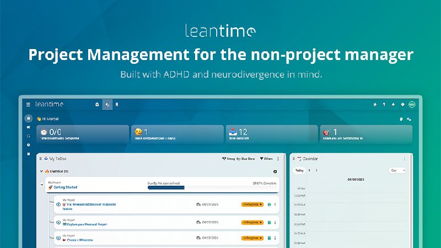Open the Getting Started milestone link
441x248 pixels.
(x=65, y=187)
